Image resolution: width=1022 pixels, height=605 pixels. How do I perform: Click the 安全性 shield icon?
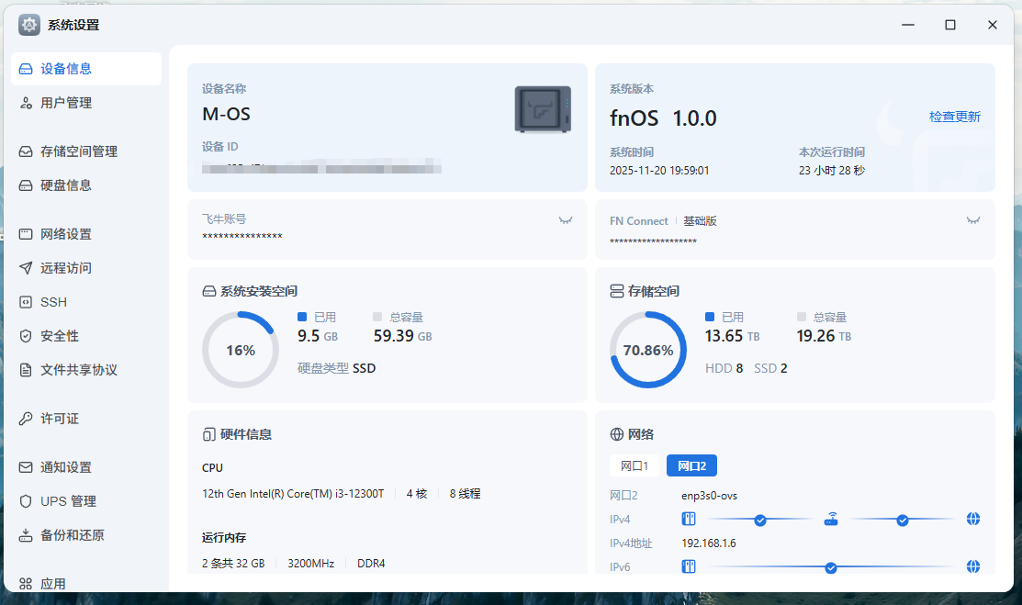coord(26,336)
